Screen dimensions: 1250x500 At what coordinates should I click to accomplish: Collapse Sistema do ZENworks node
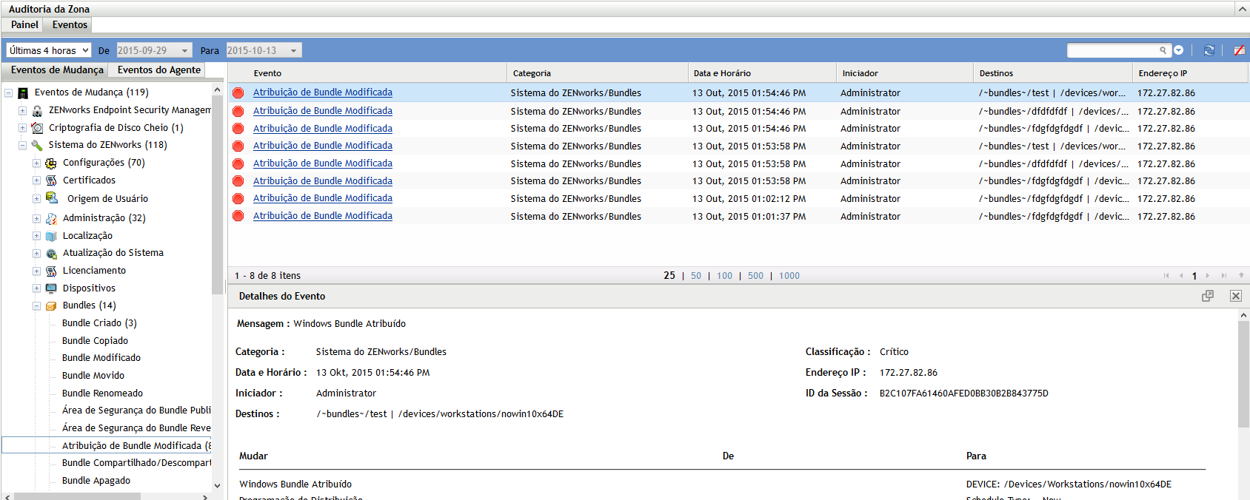(x=22, y=146)
